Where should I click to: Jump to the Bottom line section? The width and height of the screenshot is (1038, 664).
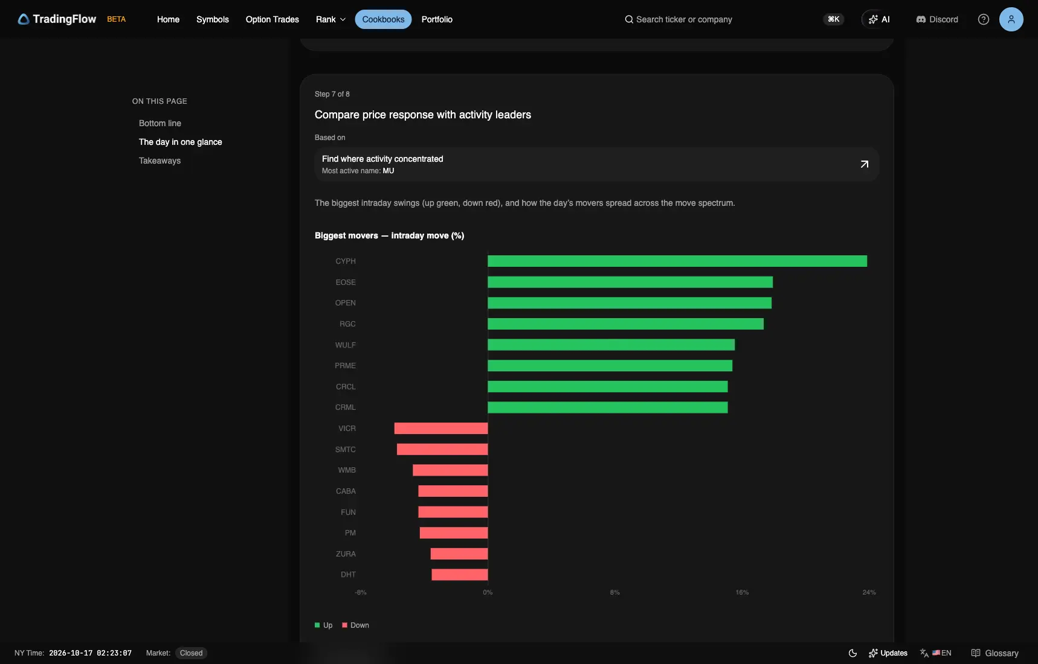pyautogui.click(x=160, y=123)
